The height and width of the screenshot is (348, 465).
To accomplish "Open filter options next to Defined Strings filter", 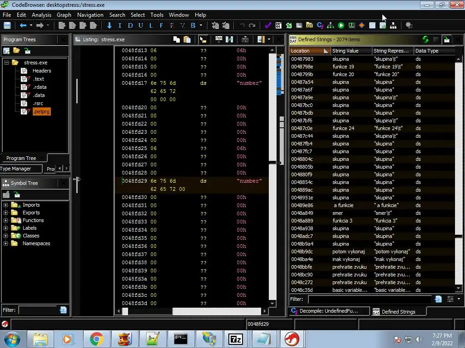I will (x=450, y=299).
